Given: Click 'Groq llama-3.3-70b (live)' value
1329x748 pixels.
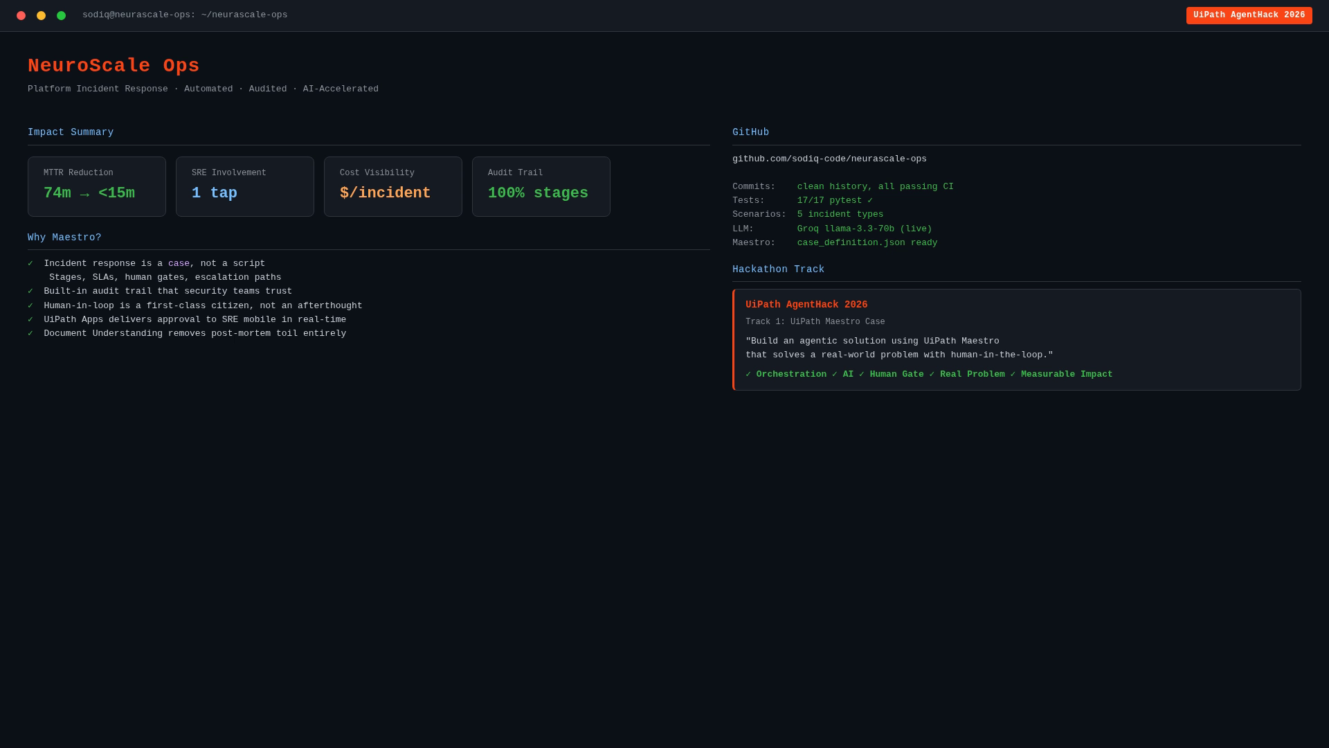Looking at the screenshot, I should 865,229.
